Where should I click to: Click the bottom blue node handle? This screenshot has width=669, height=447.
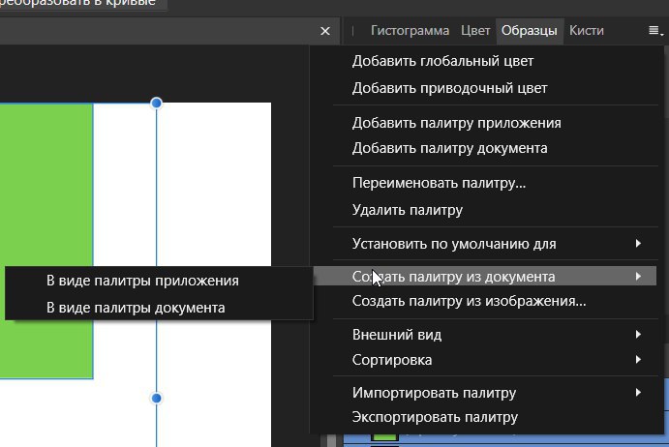click(x=157, y=398)
